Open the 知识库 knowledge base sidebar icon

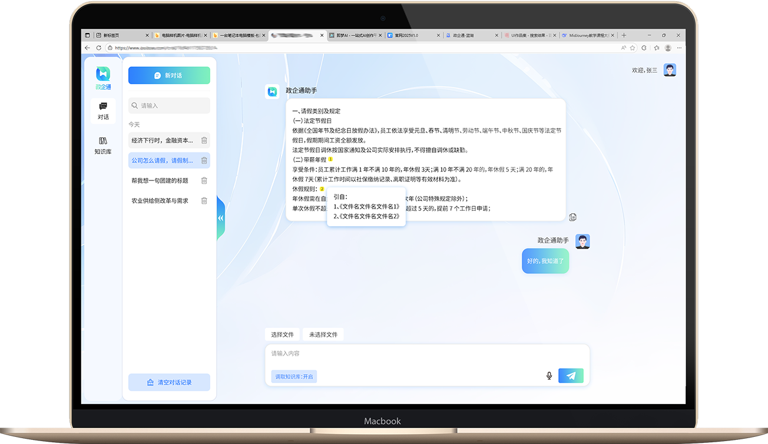pos(103,145)
